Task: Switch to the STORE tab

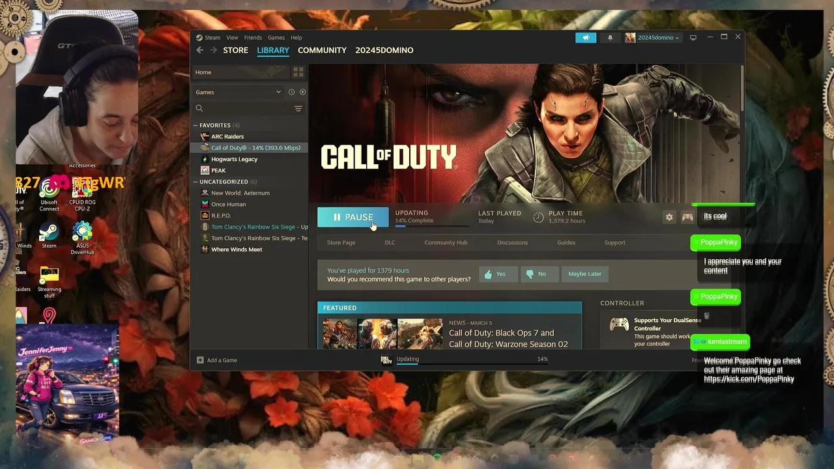Action: click(236, 50)
